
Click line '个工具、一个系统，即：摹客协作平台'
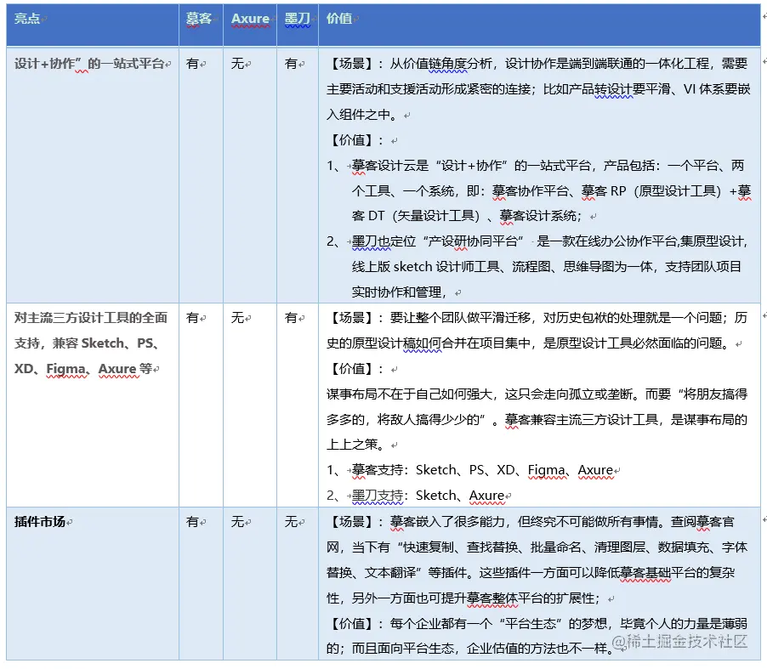point(551,190)
